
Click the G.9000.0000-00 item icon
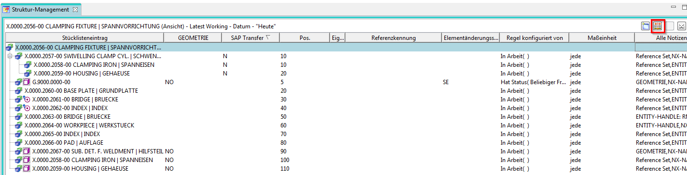(x=27, y=82)
